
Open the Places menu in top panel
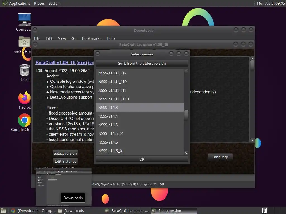pyautogui.click(x=39, y=3)
